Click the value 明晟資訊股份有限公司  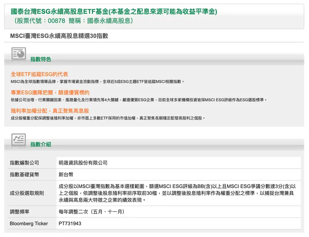[83, 163]
